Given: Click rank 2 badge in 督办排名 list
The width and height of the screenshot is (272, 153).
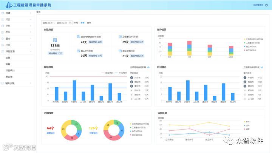Looking at the screenshot, I should click(245, 82).
